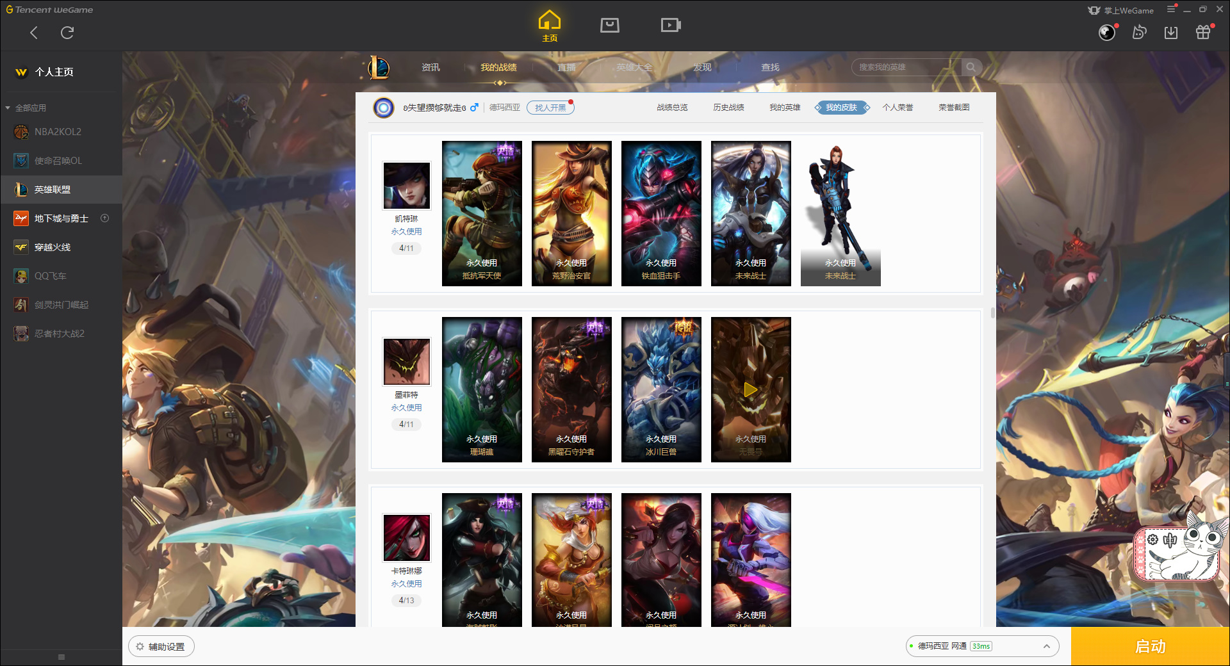
Task: Open 辅助设置 helper settings
Action: pyautogui.click(x=161, y=647)
